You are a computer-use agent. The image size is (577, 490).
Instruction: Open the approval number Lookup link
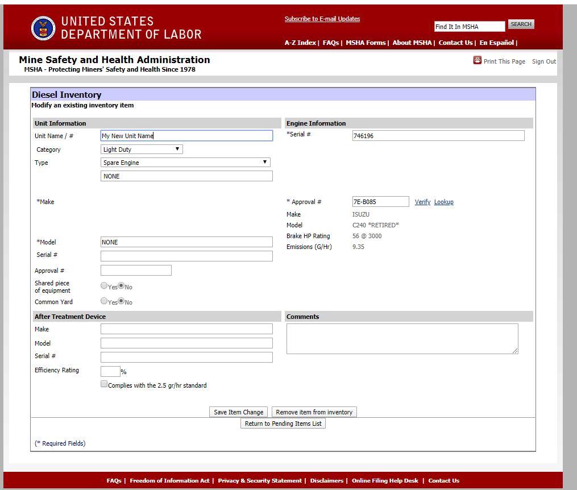[x=443, y=202]
